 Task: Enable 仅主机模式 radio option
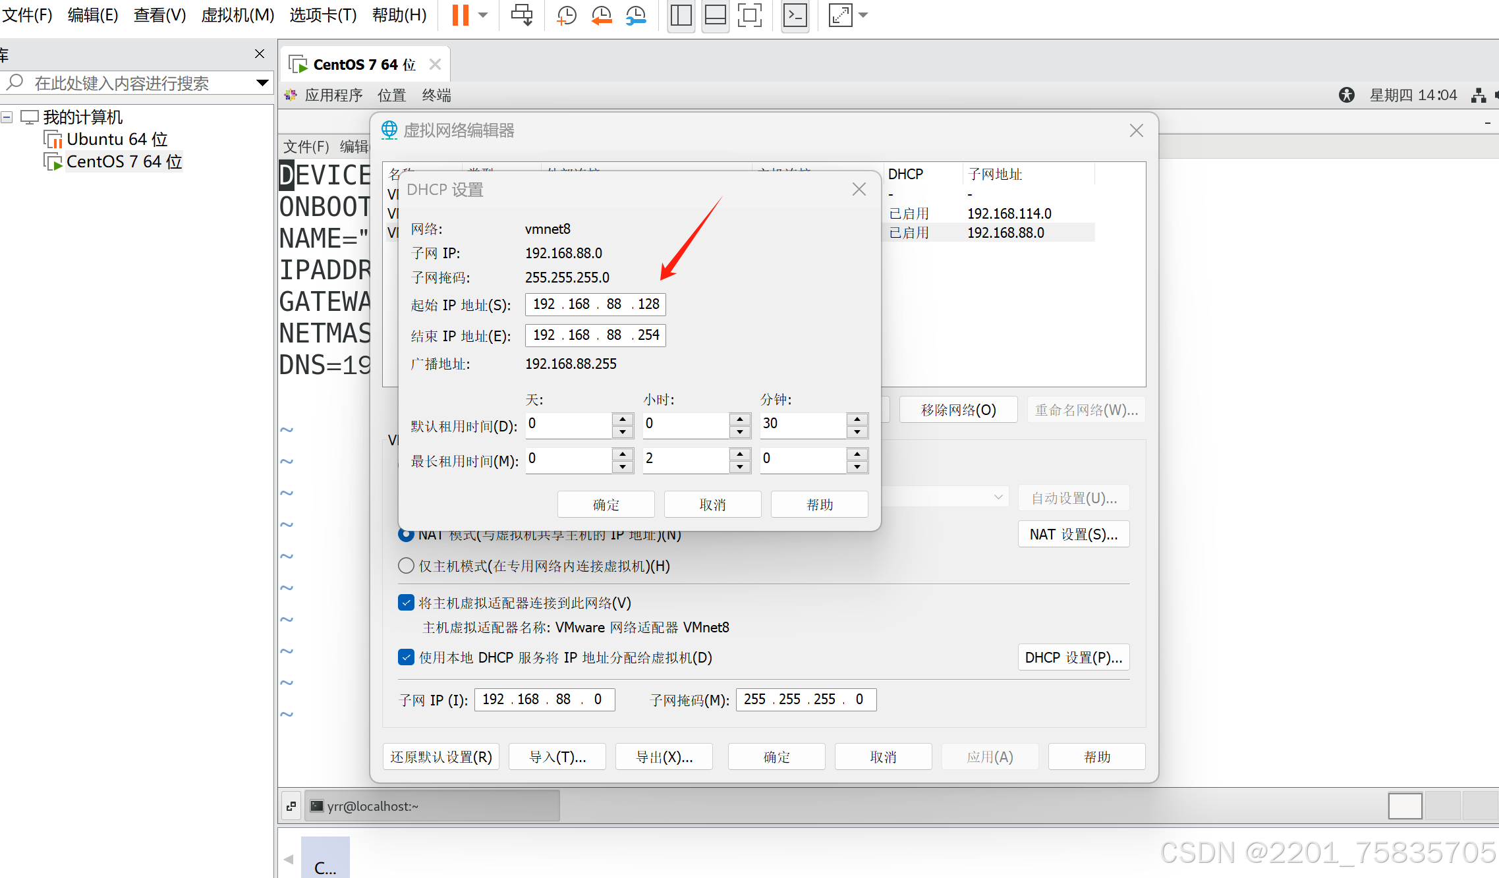pos(406,565)
